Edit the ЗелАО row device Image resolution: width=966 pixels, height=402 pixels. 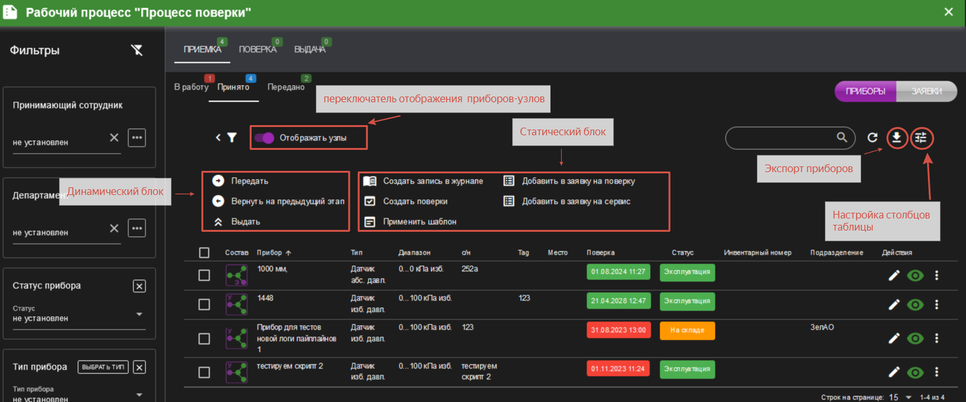click(x=894, y=338)
